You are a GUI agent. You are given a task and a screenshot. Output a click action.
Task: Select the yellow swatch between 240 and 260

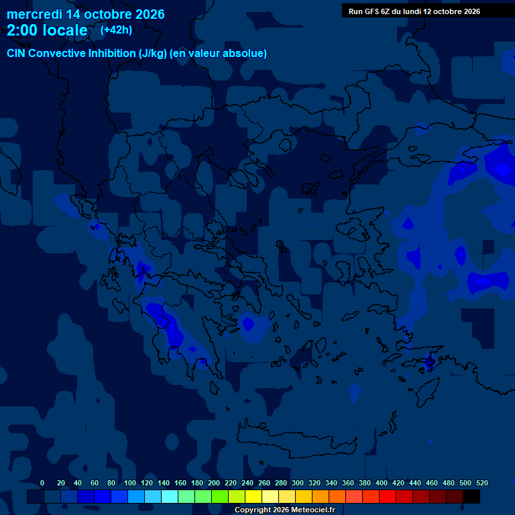pos(253,497)
